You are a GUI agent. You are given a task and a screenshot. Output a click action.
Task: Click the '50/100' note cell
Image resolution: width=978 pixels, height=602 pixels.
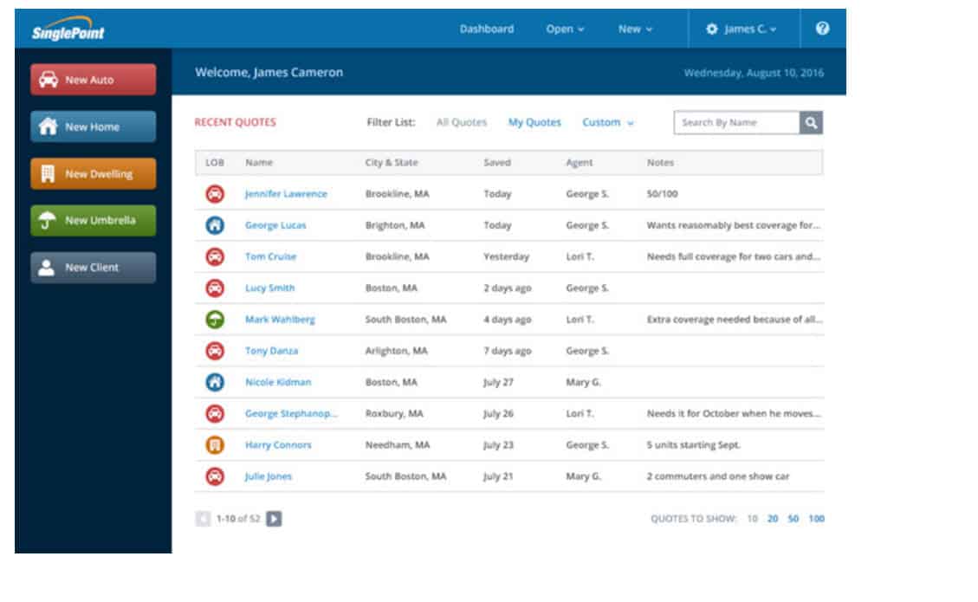pyautogui.click(x=663, y=194)
